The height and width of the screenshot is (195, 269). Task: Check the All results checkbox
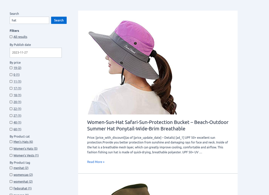pos(11,37)
